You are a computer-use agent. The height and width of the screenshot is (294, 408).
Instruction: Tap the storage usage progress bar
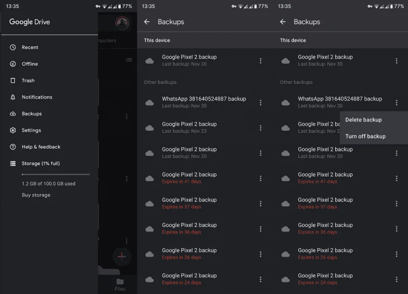pos(56,174)
